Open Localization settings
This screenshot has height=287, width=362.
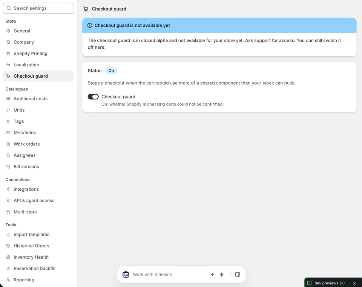(38, 64)
